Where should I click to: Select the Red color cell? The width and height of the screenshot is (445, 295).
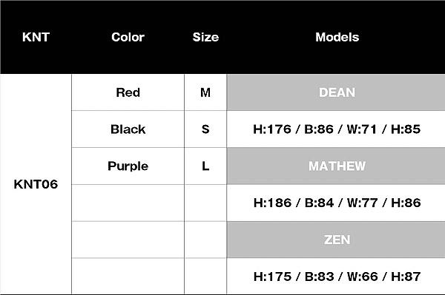[x=128, y=92]
